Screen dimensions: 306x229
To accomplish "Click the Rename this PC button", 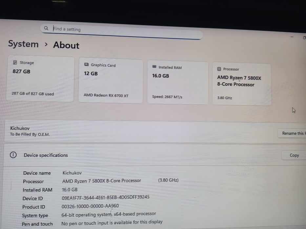I will [292, 133].
